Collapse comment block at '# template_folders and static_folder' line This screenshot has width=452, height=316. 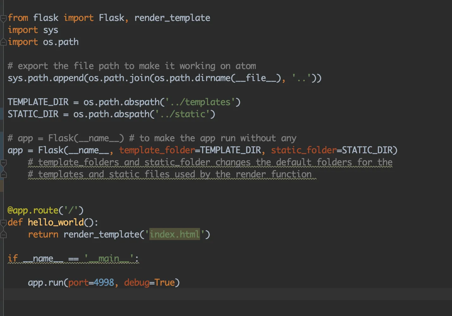coord(3,163)
